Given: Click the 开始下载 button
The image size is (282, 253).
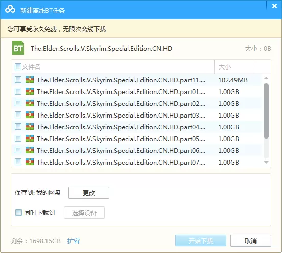Looking at the screenshot, I should (x=201, y=241).
